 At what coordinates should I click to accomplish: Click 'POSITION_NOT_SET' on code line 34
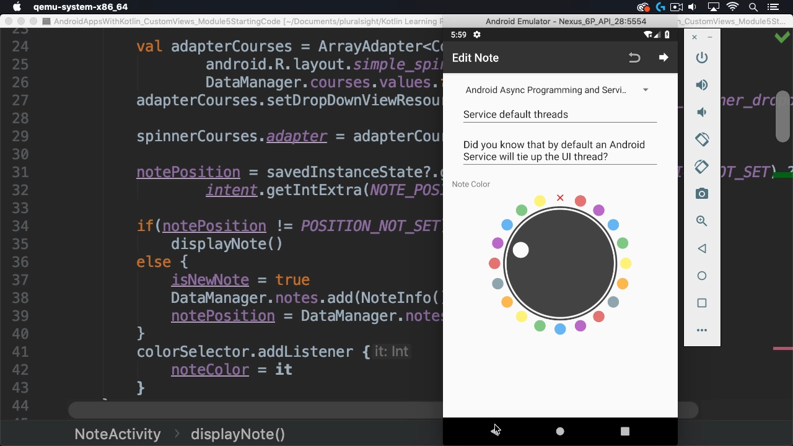tap(370, 226)
